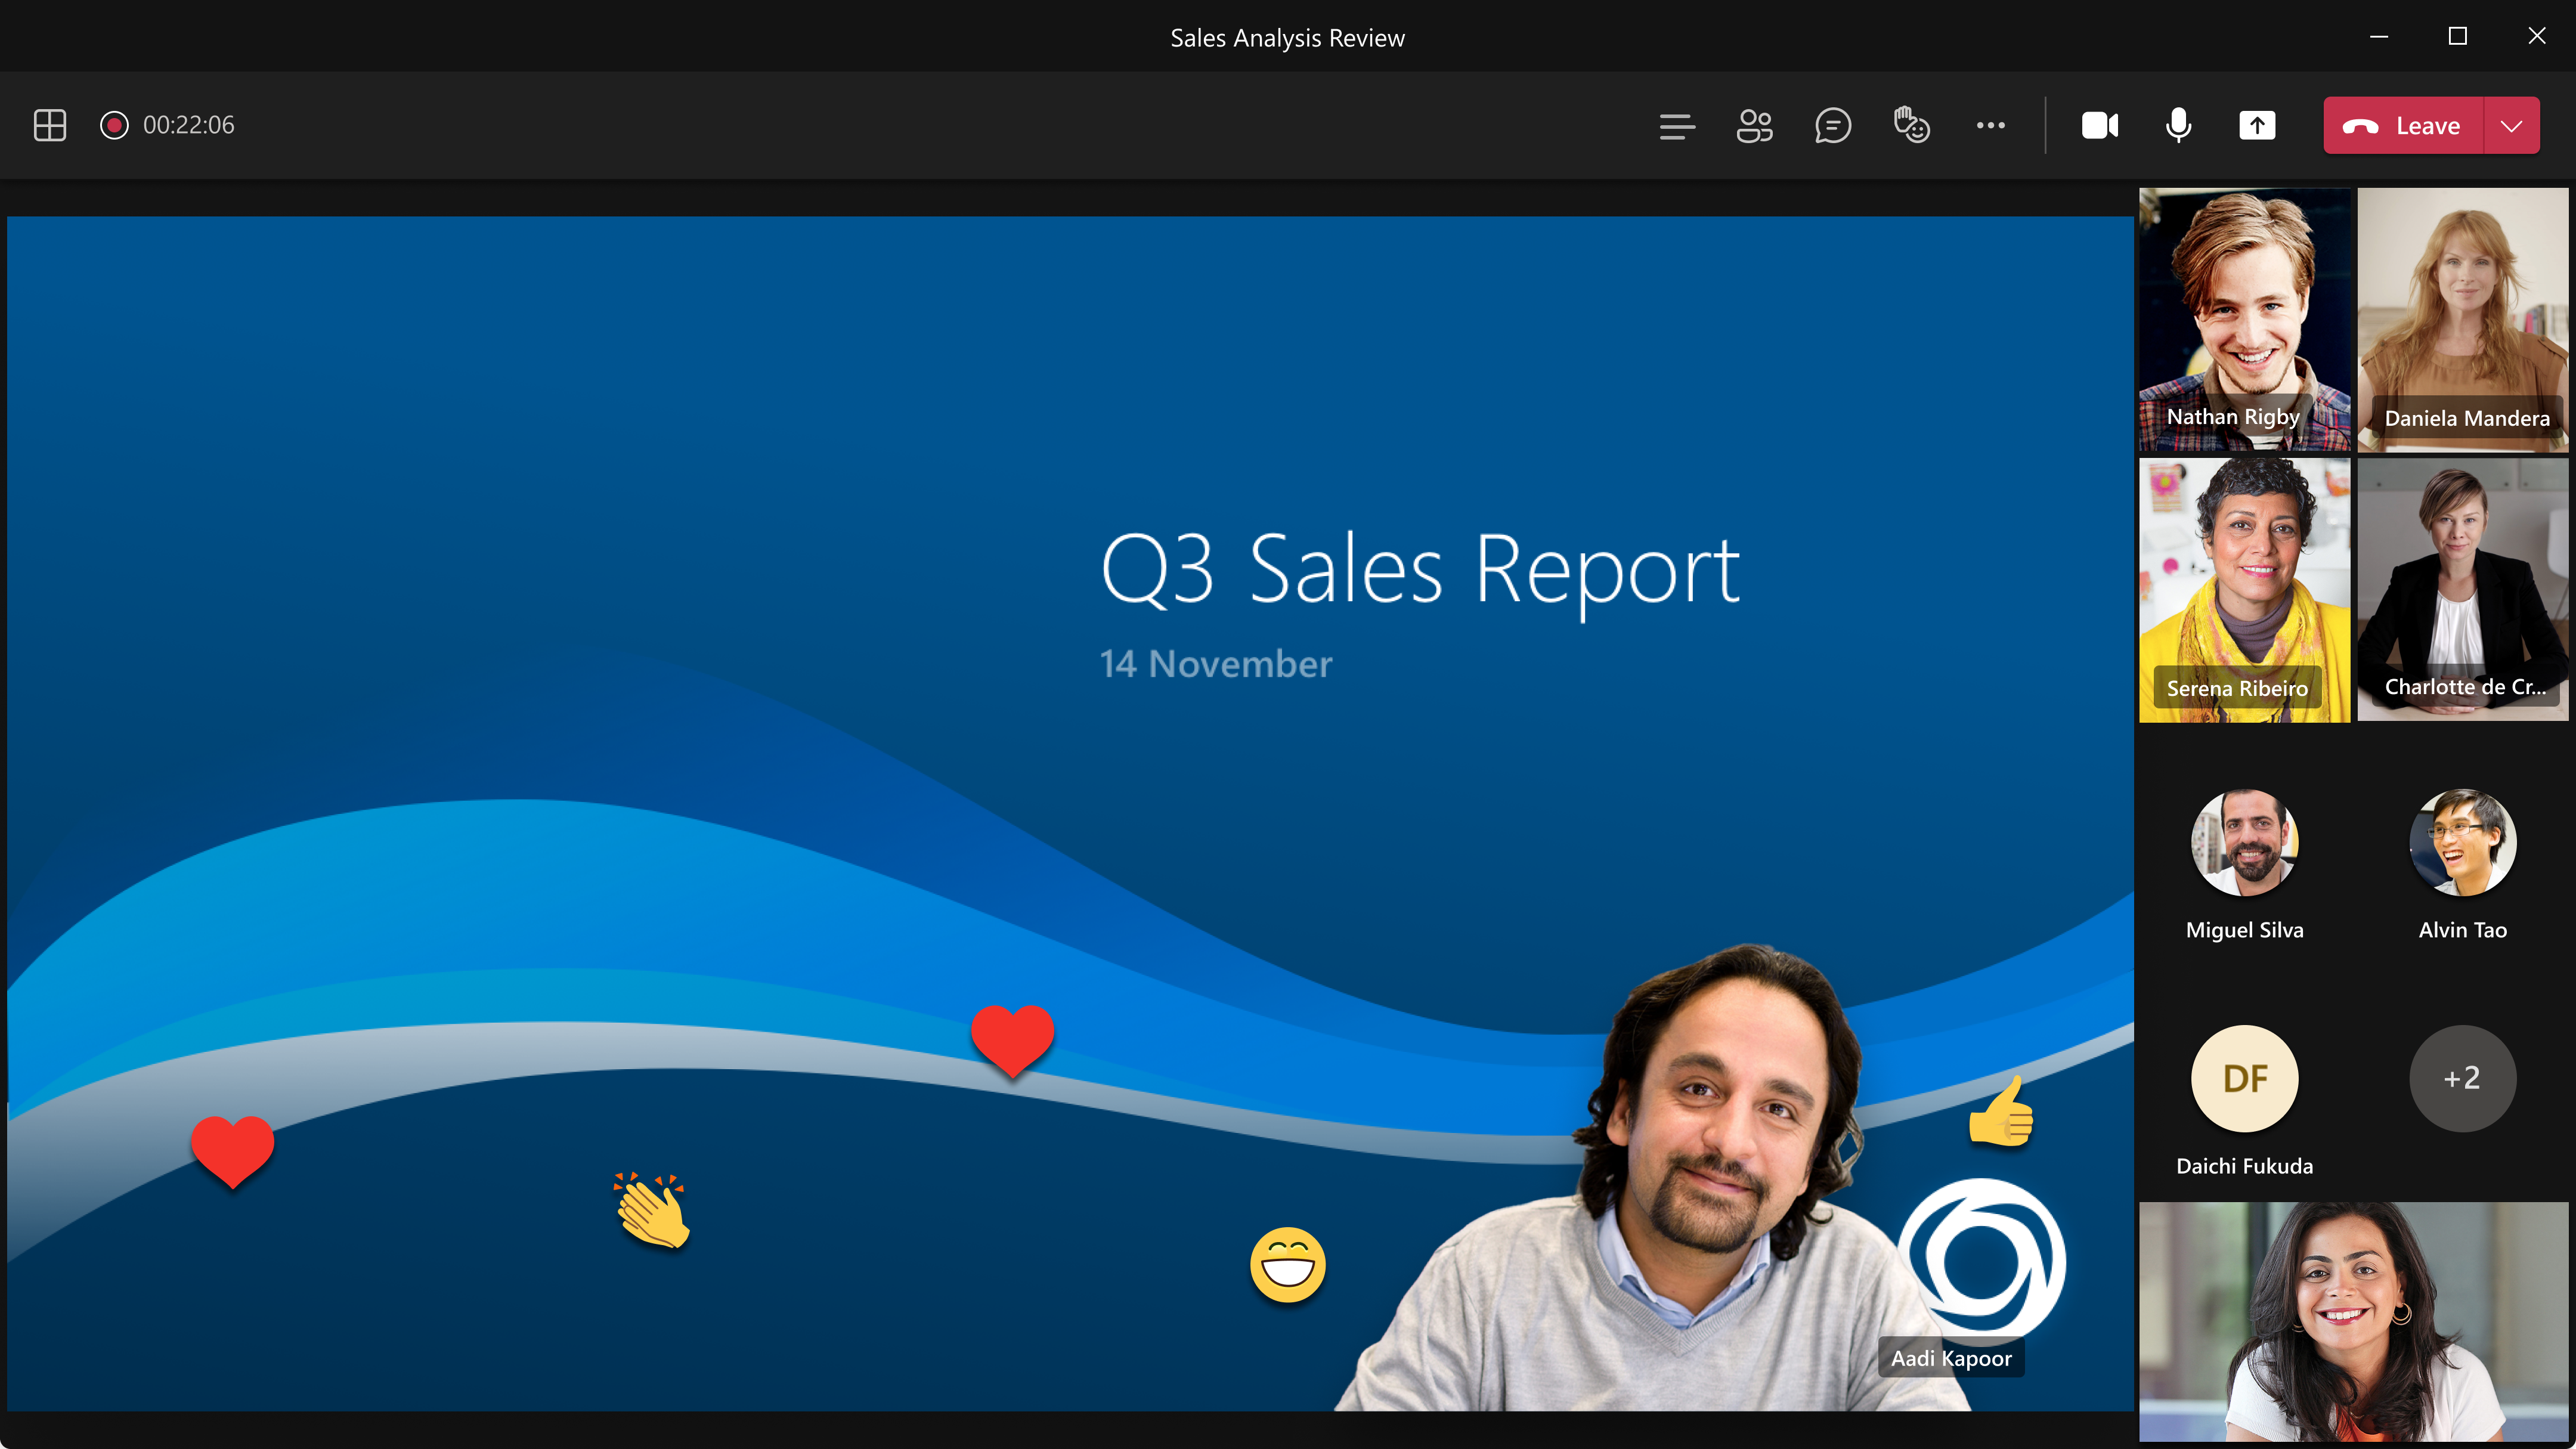The height and width of the screenshot is (1449, 2576).
Task: Mute the microphone
Action: pos(2178,125)
